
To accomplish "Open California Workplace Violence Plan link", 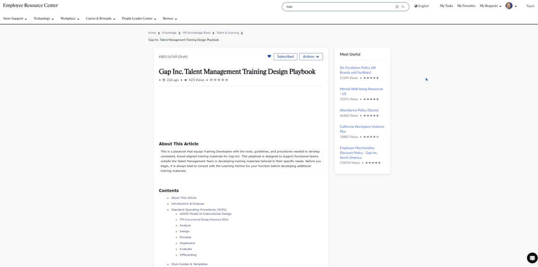I will (362, 129).
